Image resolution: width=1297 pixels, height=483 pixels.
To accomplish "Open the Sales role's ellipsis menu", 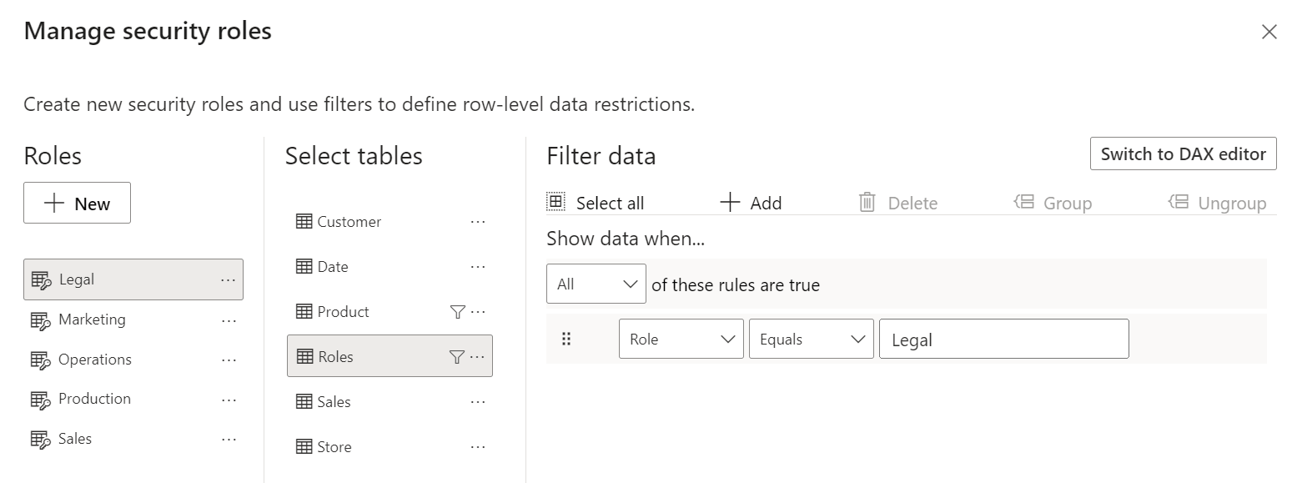I will pos(229,440).
